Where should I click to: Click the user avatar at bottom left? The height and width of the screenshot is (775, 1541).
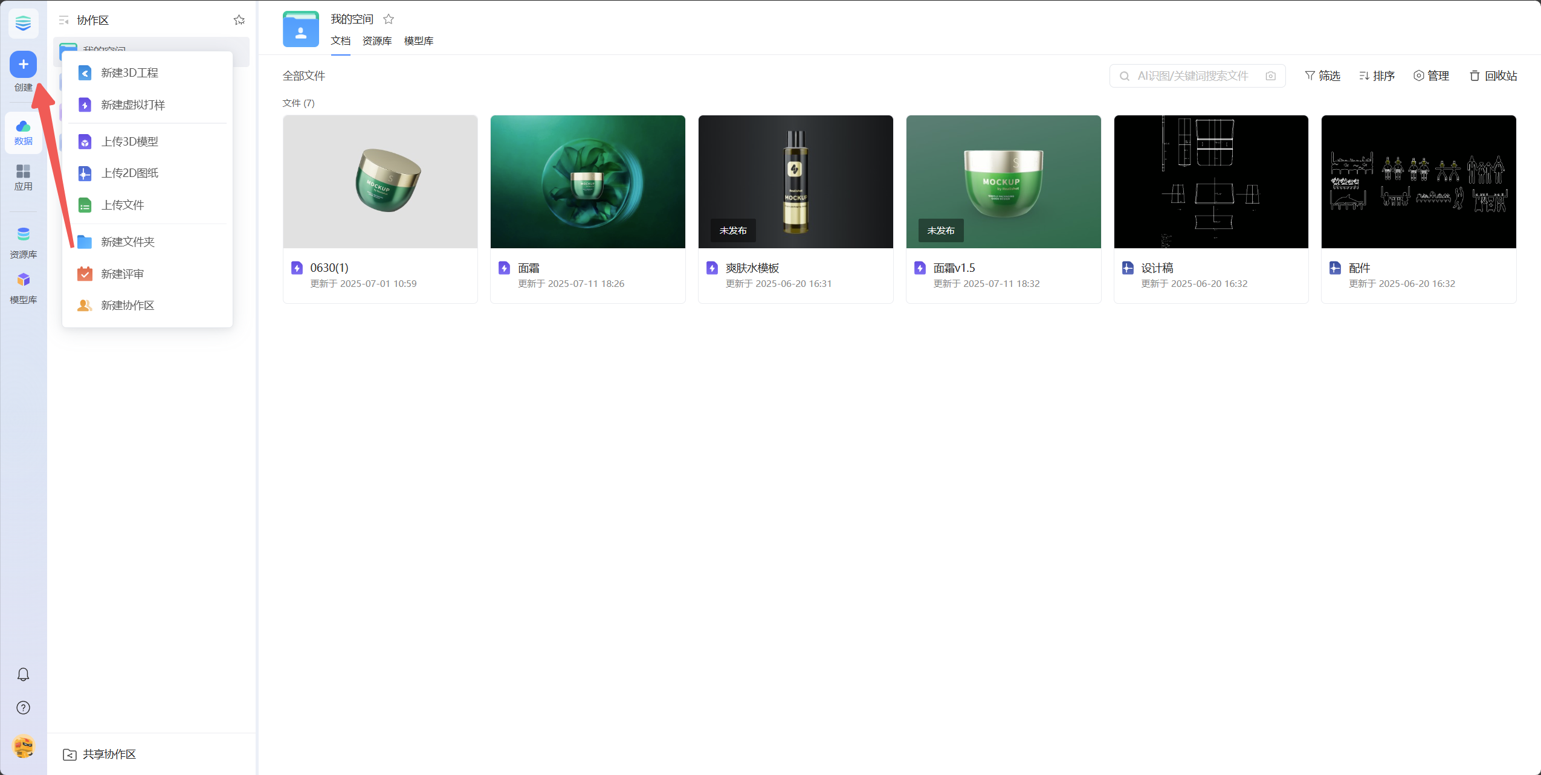(23, 747)
